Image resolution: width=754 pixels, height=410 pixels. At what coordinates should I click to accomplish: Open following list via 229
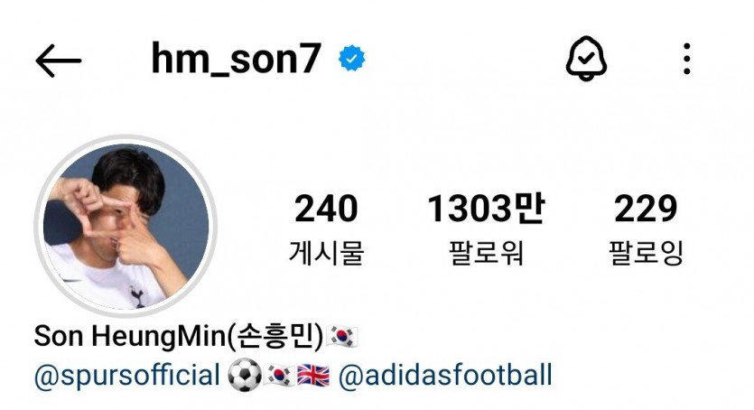coord(646,209)
